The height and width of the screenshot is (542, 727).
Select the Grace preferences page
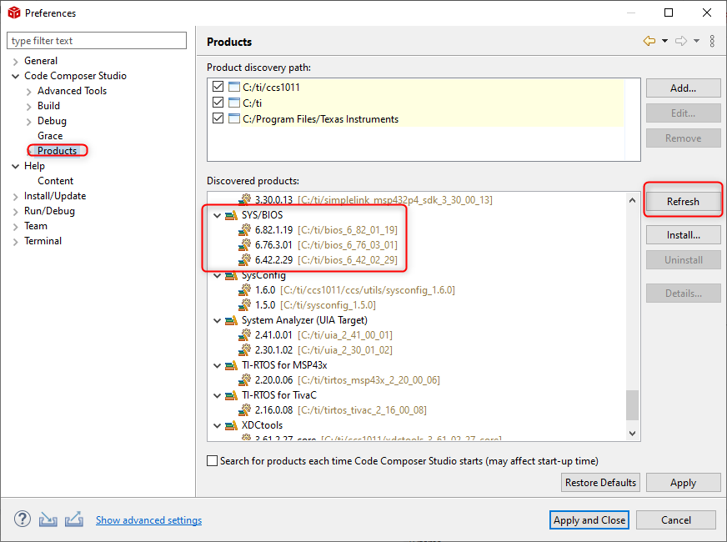[50, 136]
